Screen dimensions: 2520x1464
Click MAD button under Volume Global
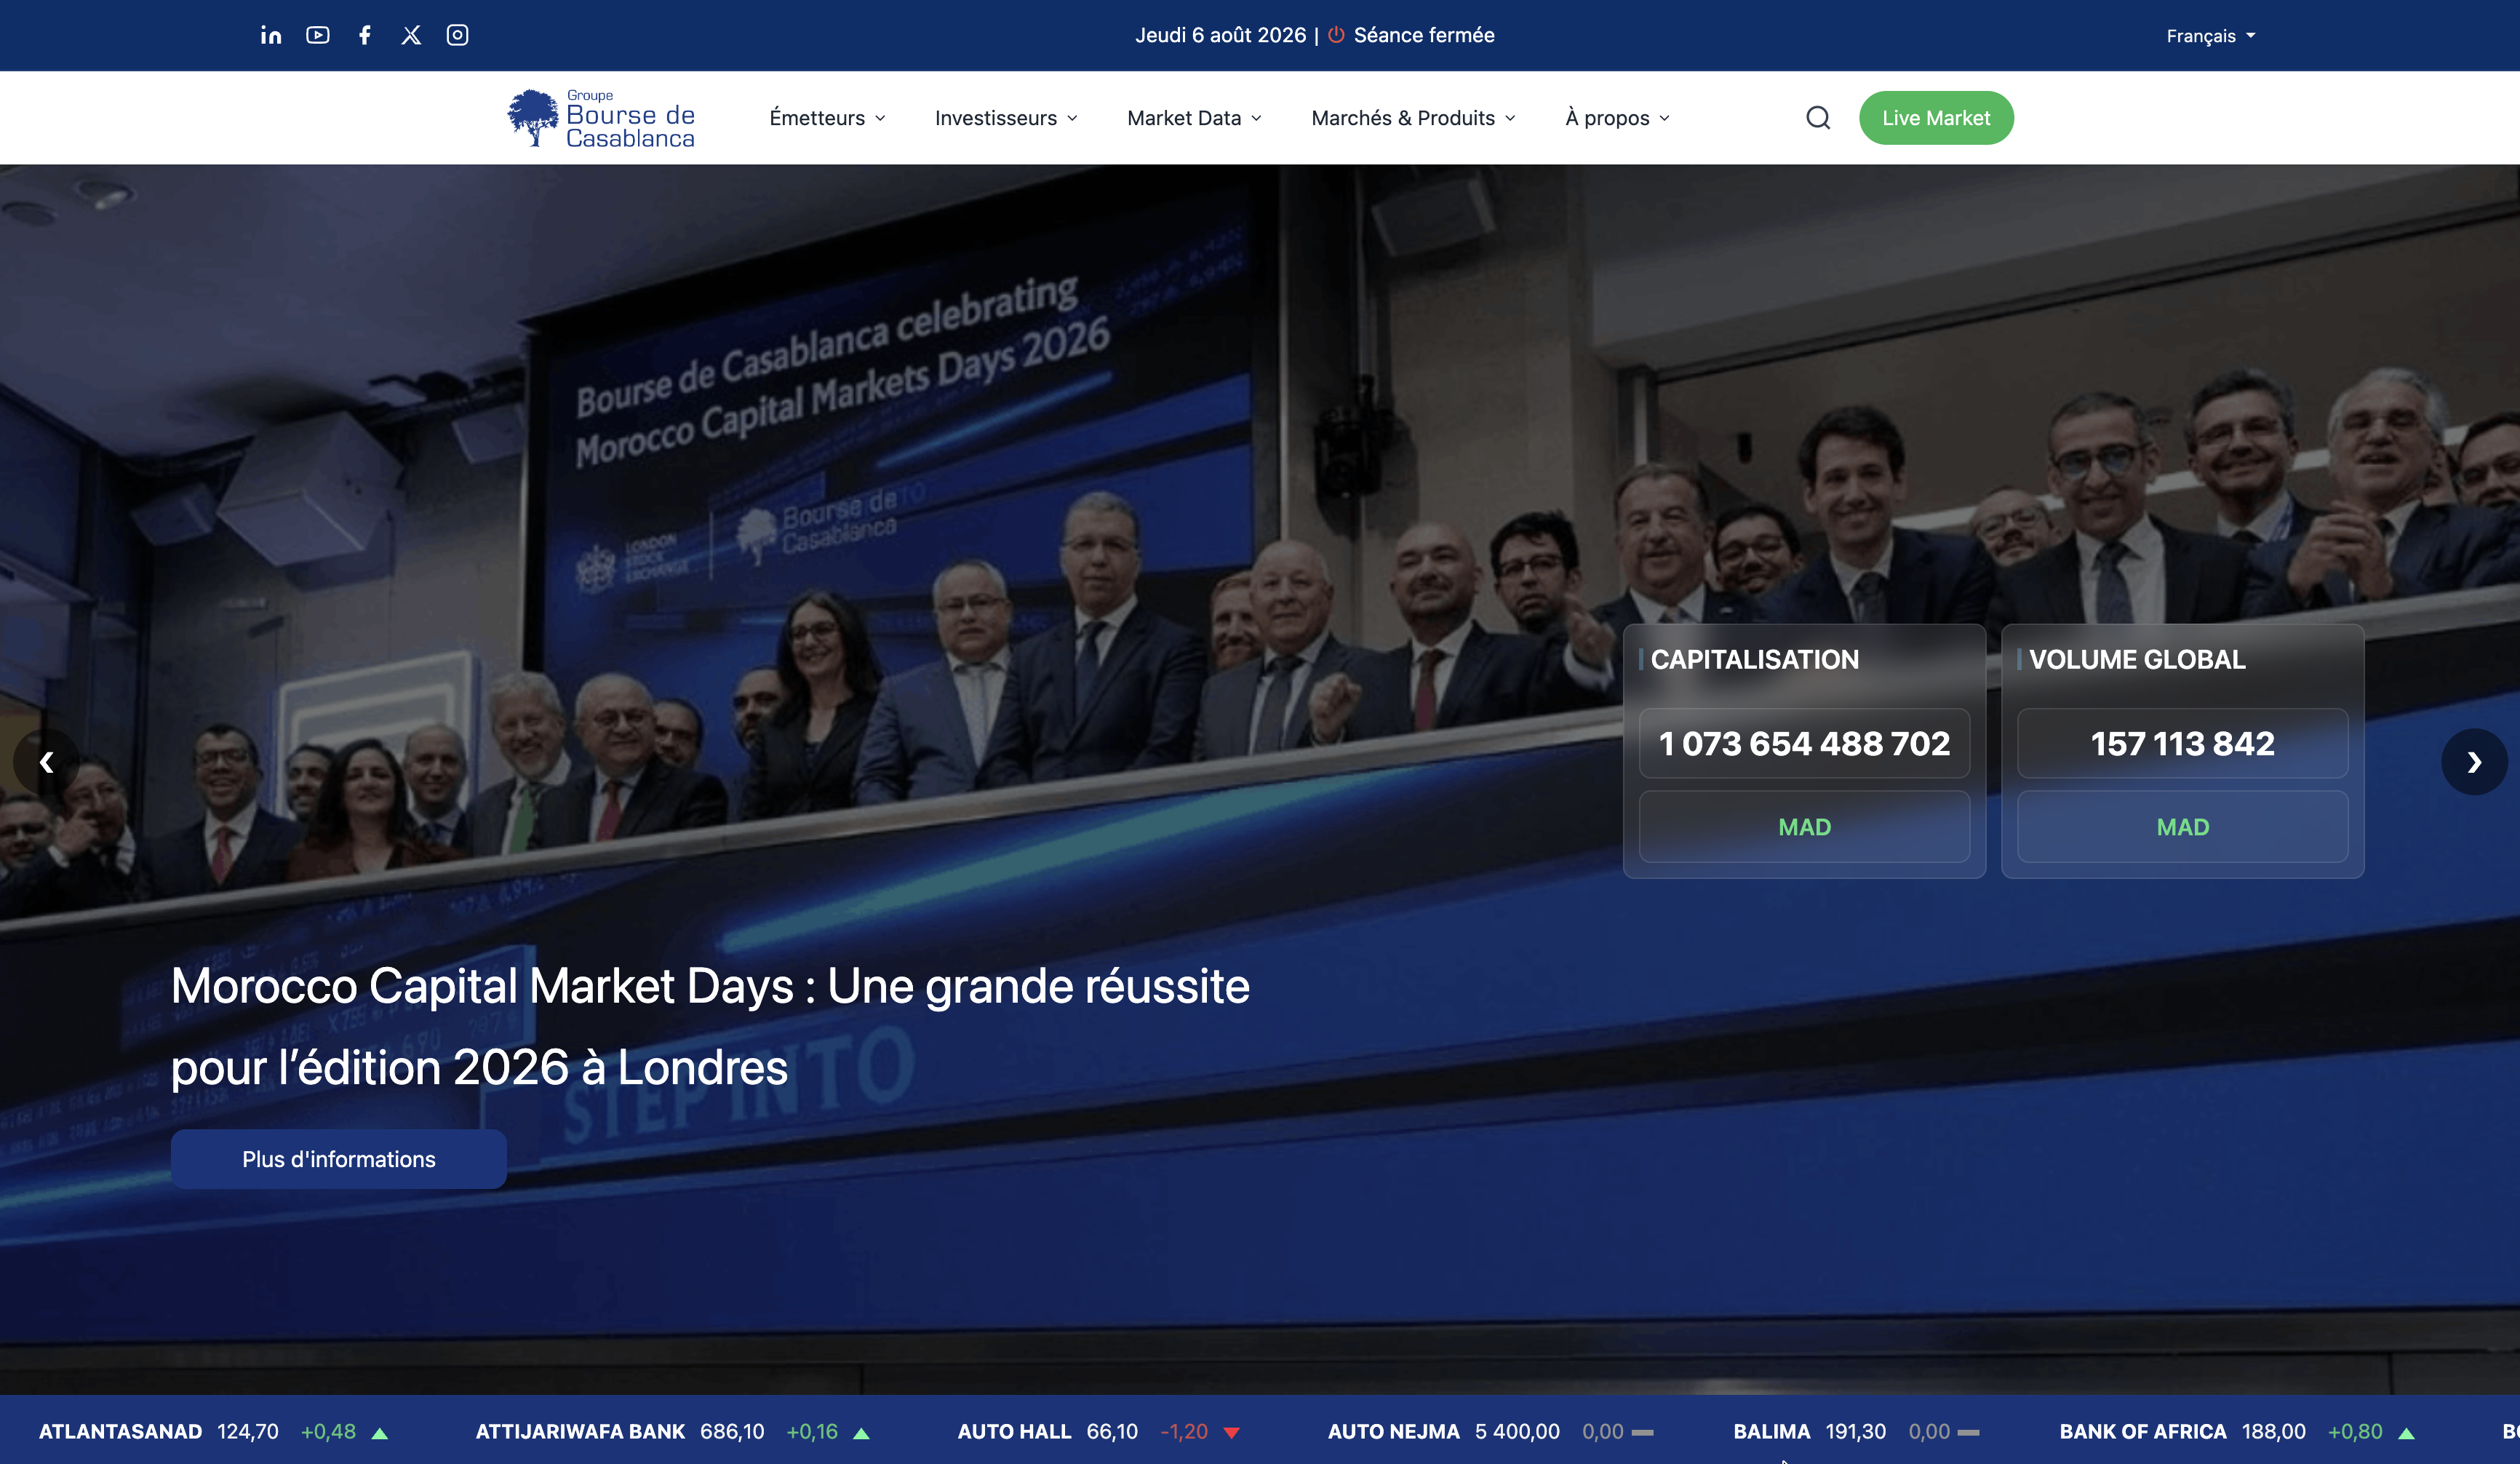pyautogui.click(x=2182, y=827)
